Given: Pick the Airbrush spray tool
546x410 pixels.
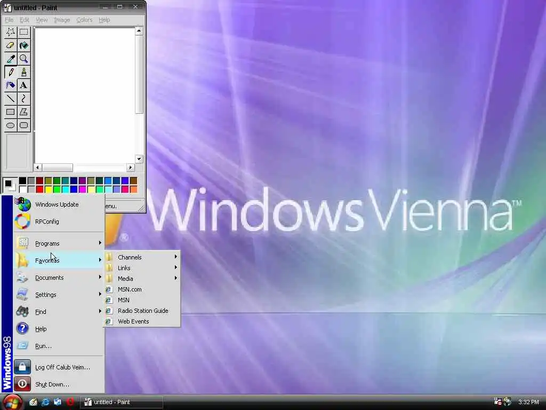Looking at the screenshot, I should (11, 85).
